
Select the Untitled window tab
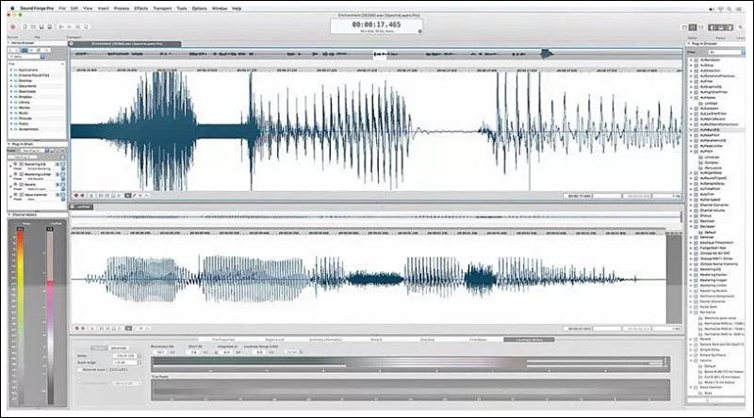point(81,207)
